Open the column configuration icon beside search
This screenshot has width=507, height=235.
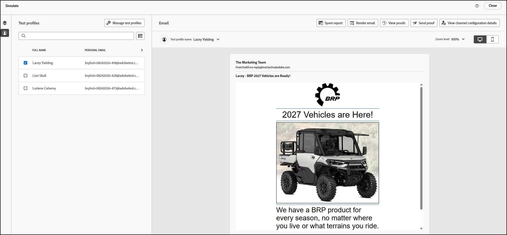[140, 36]
